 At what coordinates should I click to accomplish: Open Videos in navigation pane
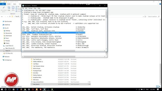(x=7, y=43)
